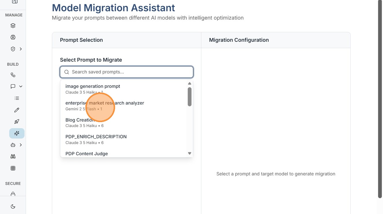Expand the shield section chevron
The image size is (383, 214).
(21, 49)
